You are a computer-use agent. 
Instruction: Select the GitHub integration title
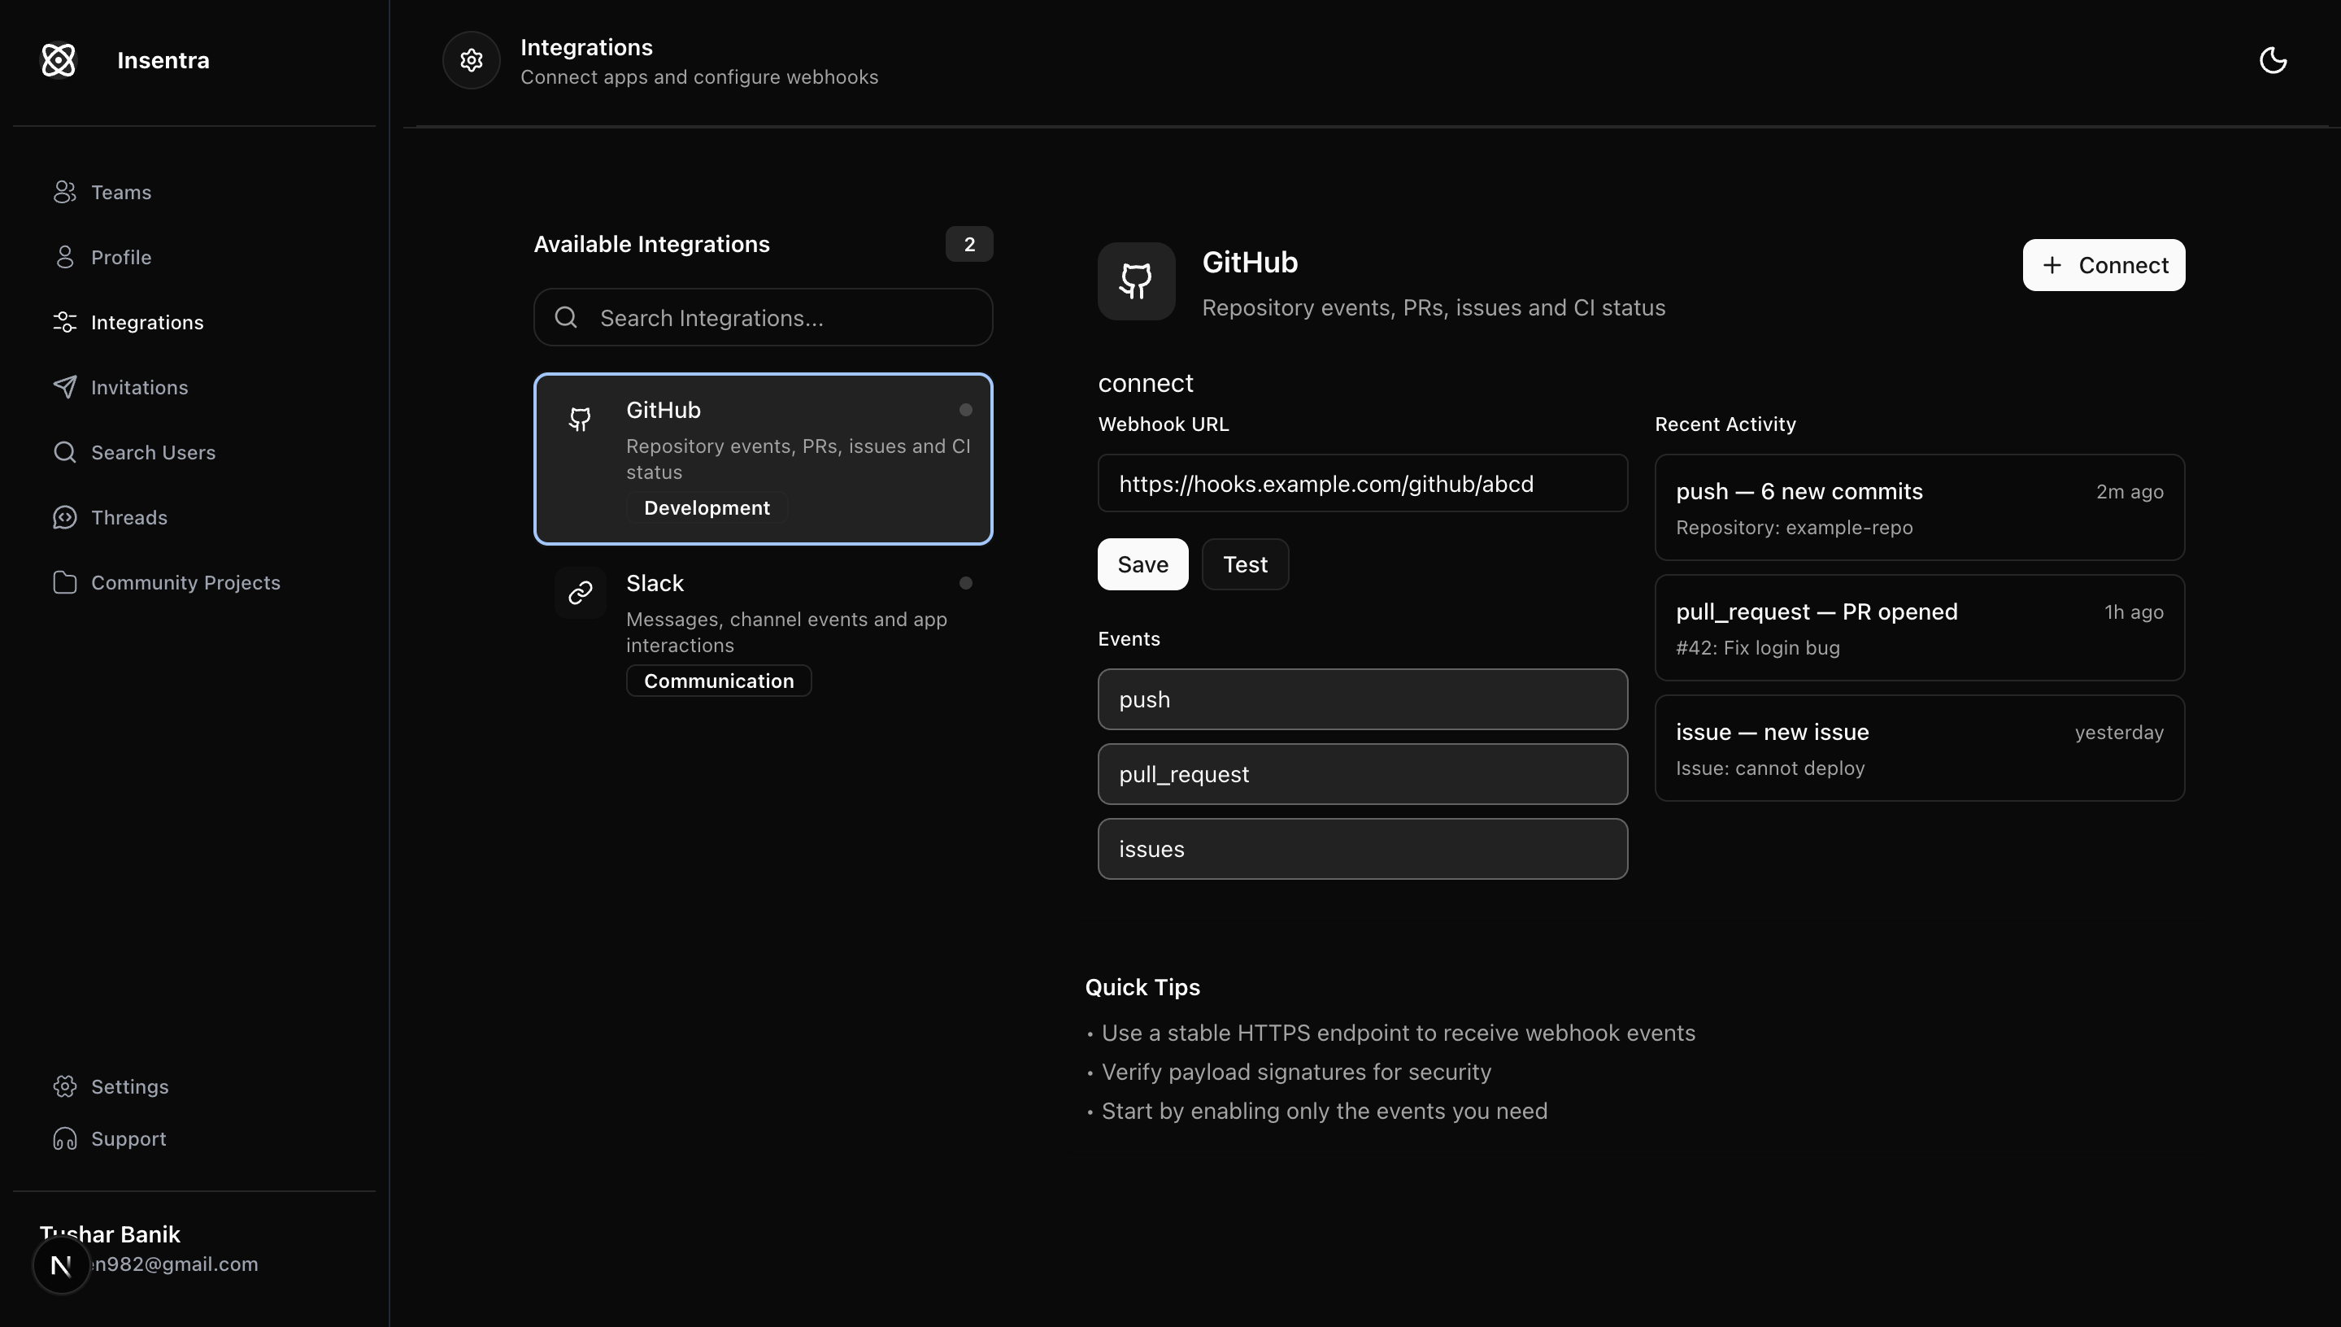click(664, 410)
